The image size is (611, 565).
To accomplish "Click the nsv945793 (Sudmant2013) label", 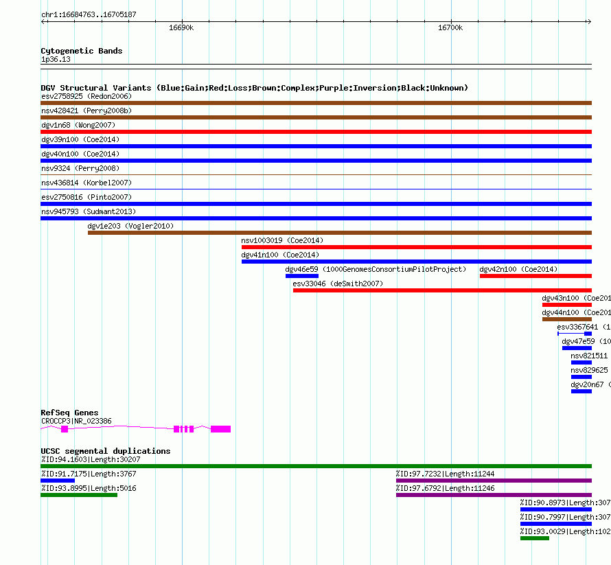I will tap(89, 211).
